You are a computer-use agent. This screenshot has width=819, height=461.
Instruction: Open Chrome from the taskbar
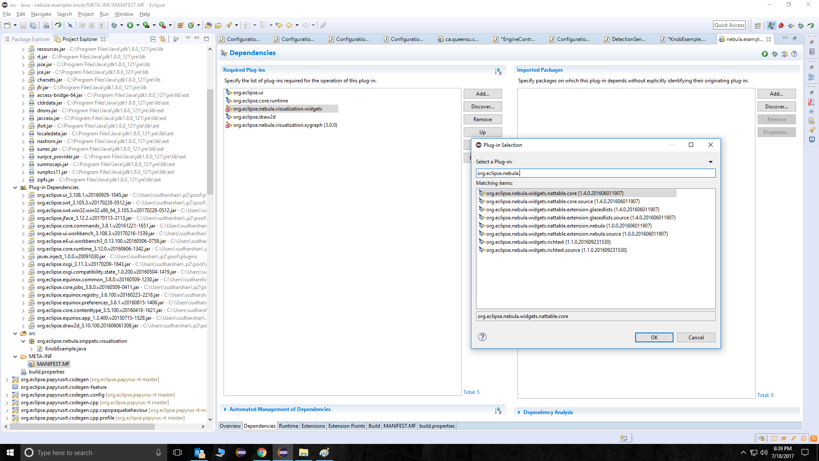point(262,452)
